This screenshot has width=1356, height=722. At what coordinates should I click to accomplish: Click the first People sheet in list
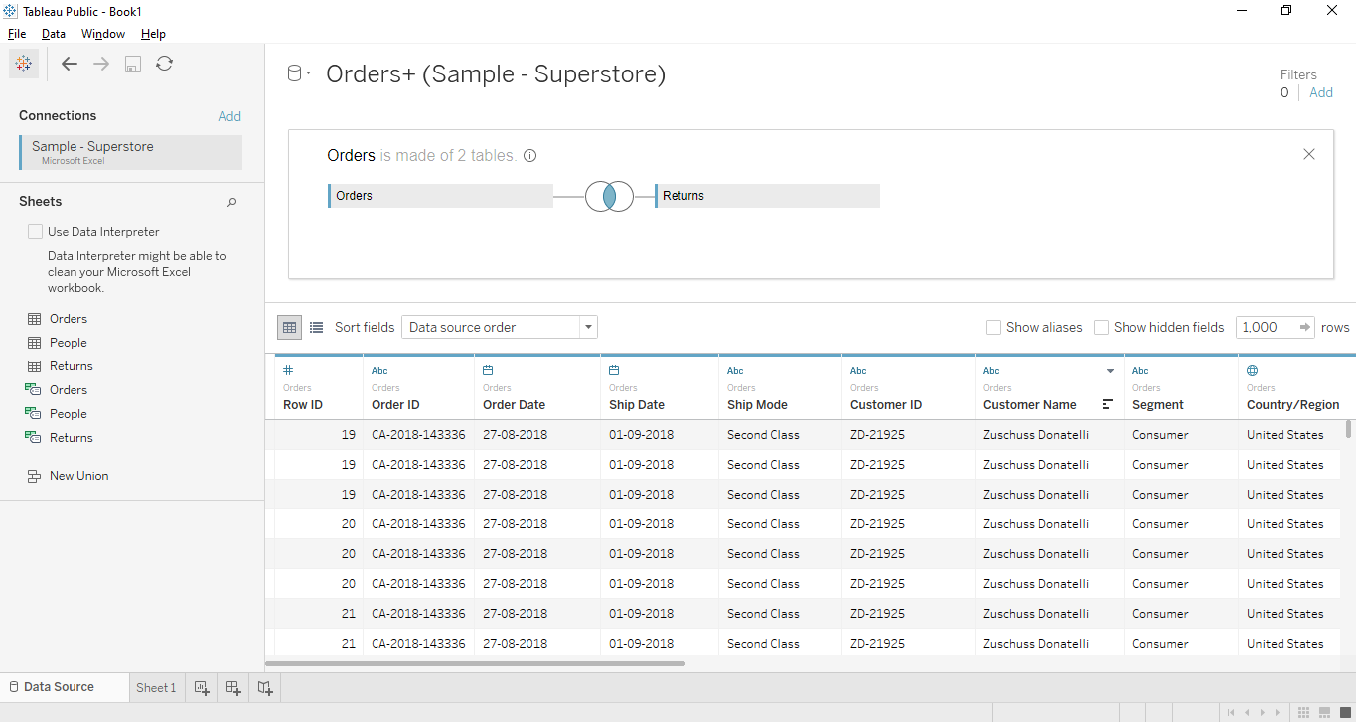(69, 343)
